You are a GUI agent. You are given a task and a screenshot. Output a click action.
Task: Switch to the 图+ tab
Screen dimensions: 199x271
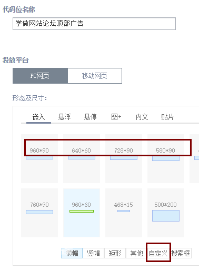116,117
